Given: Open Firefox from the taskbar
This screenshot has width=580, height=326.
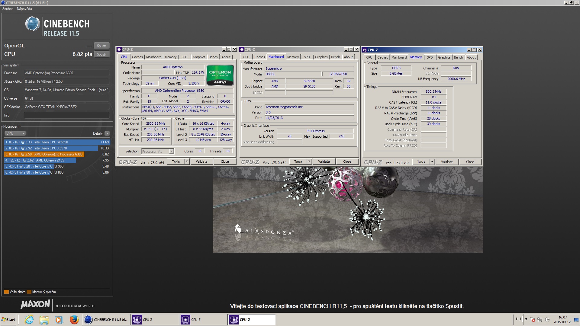Looking at the screenshot, I should pyautogui.click(x=74, y=320).
